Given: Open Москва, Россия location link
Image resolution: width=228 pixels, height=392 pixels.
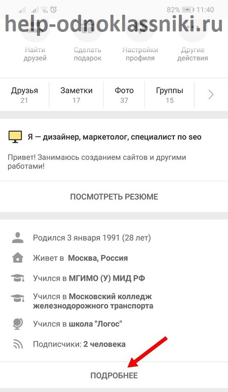Looking at the screenshot, I should (x=98, y=258).
